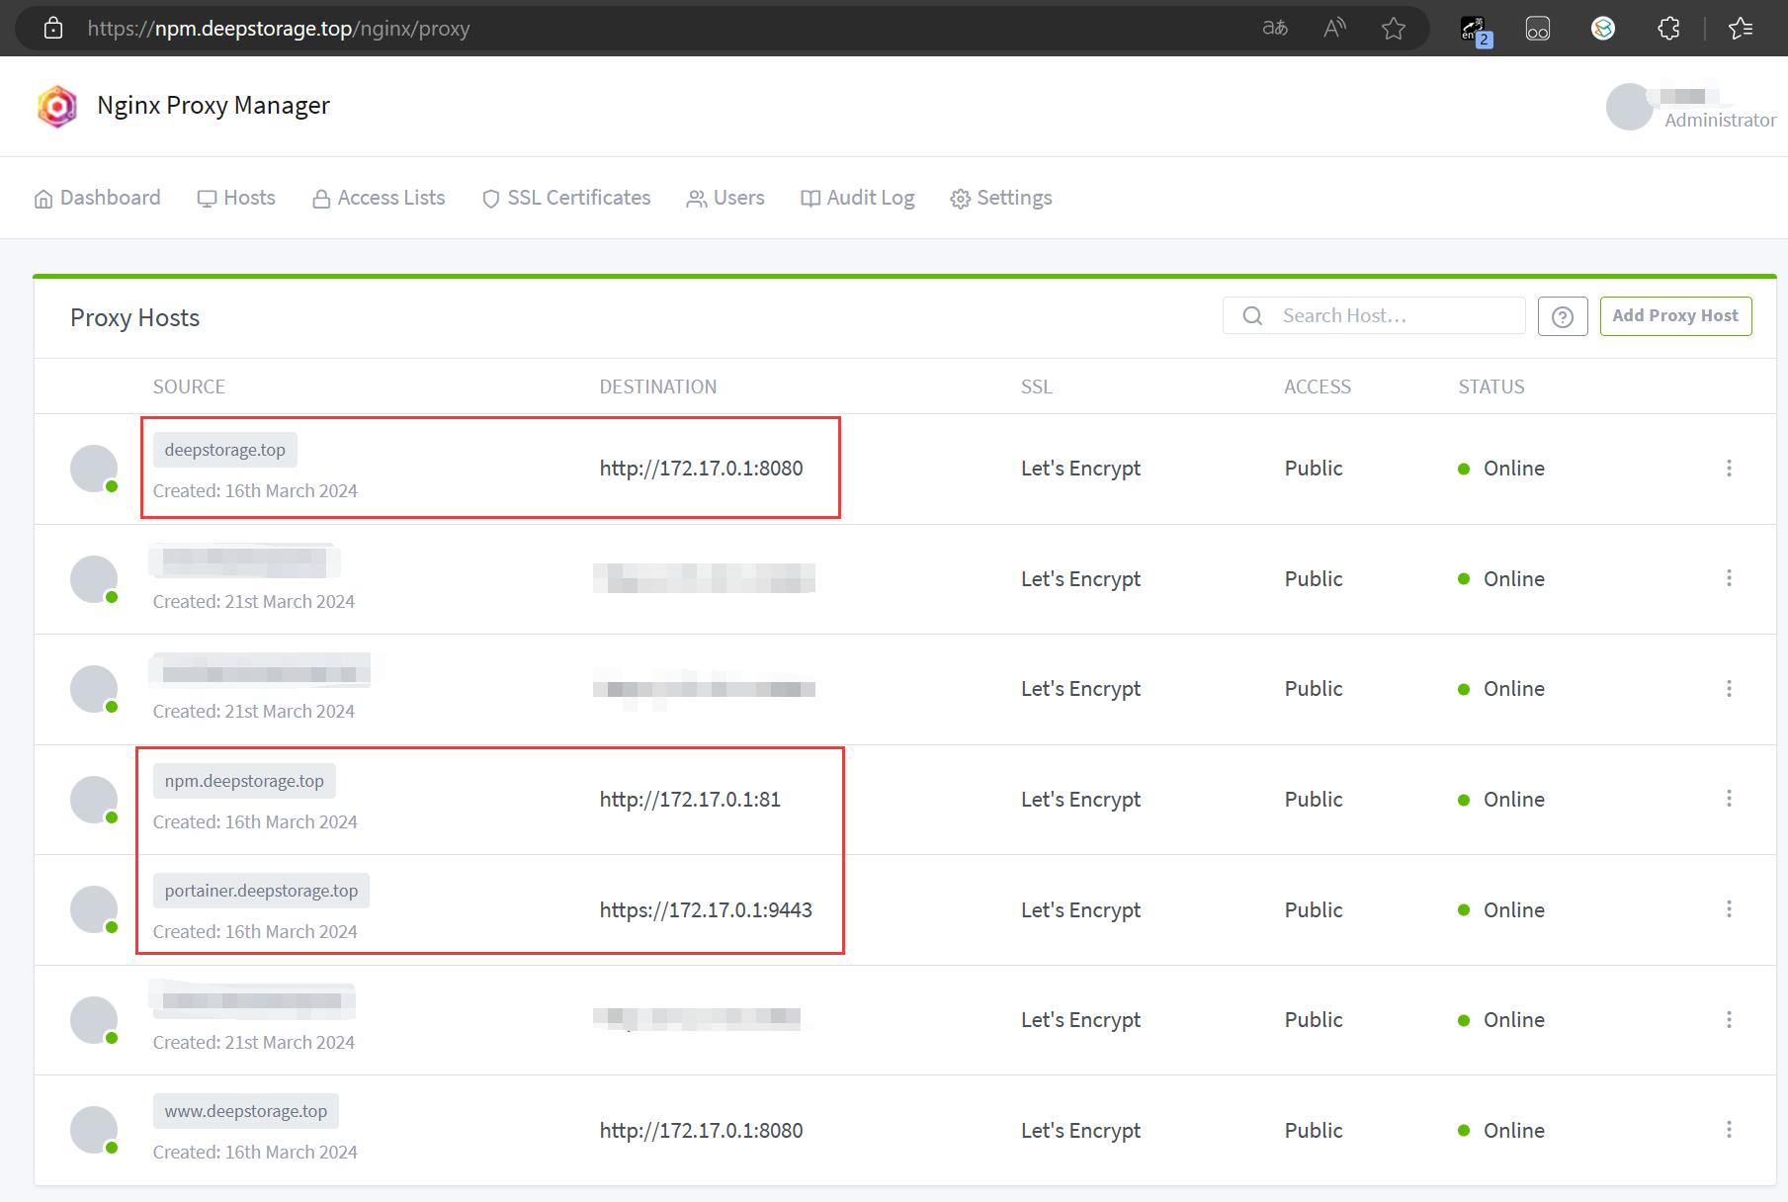Click the Add Proxy Host button
1788x1202 pixels.
coord(1675,315)
